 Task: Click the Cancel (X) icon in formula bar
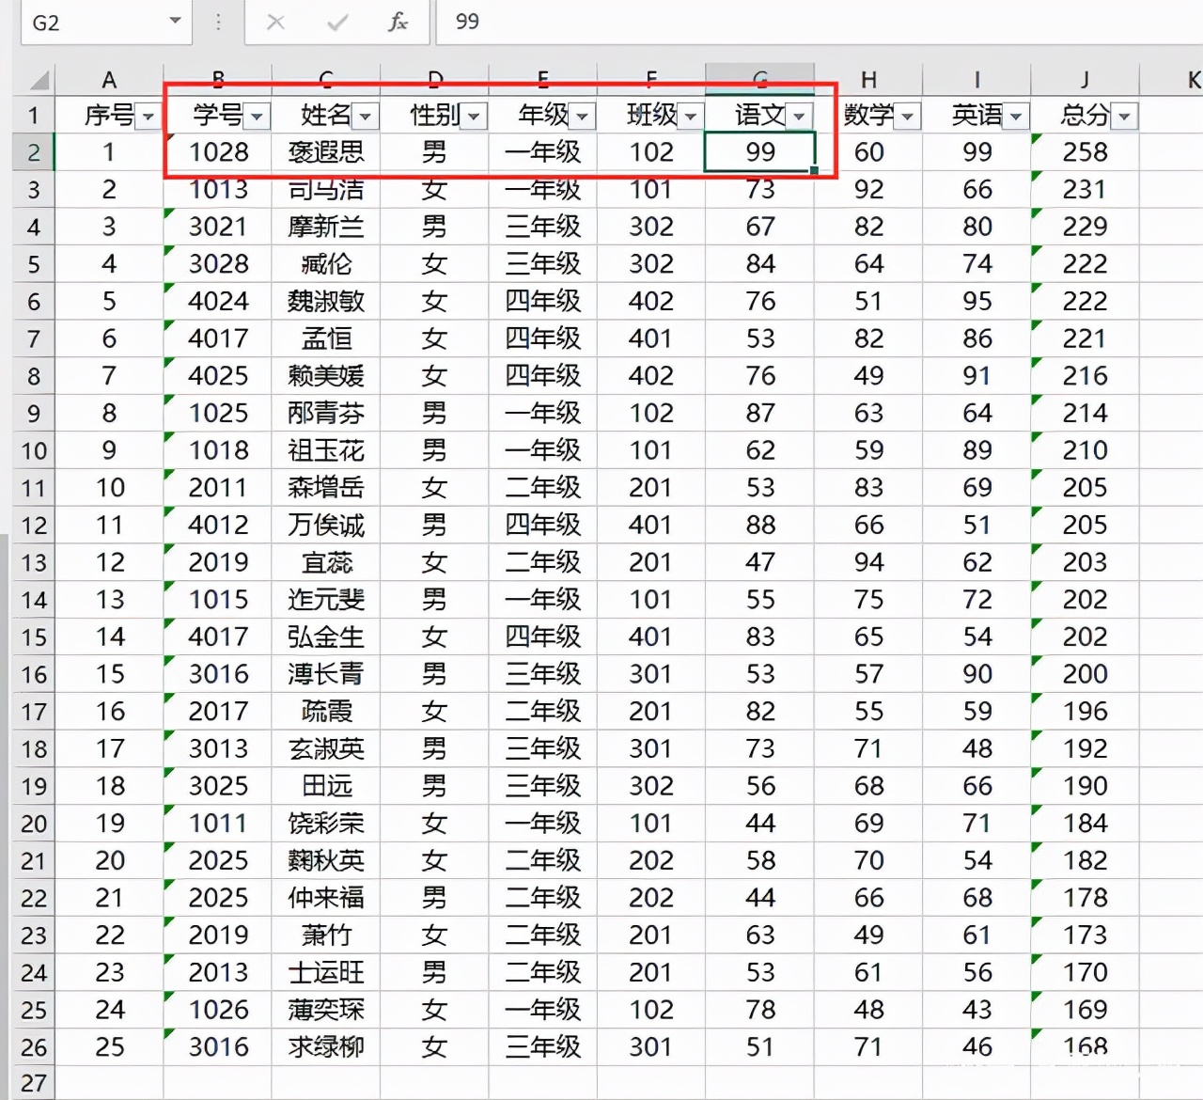(x=275, y=22)
